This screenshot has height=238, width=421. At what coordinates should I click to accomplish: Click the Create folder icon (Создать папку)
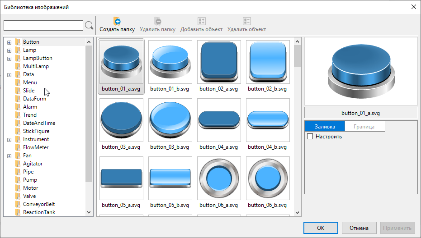pyautogui.click(x=117, y=21)
